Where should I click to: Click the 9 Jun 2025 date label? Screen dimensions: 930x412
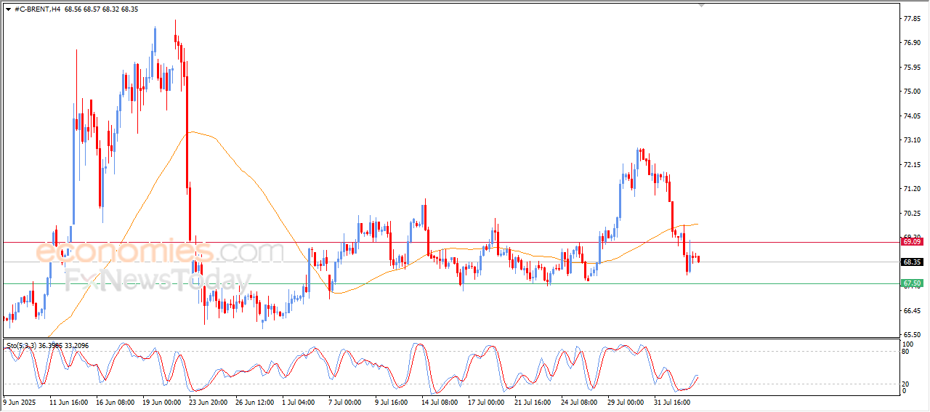(19, 401)
